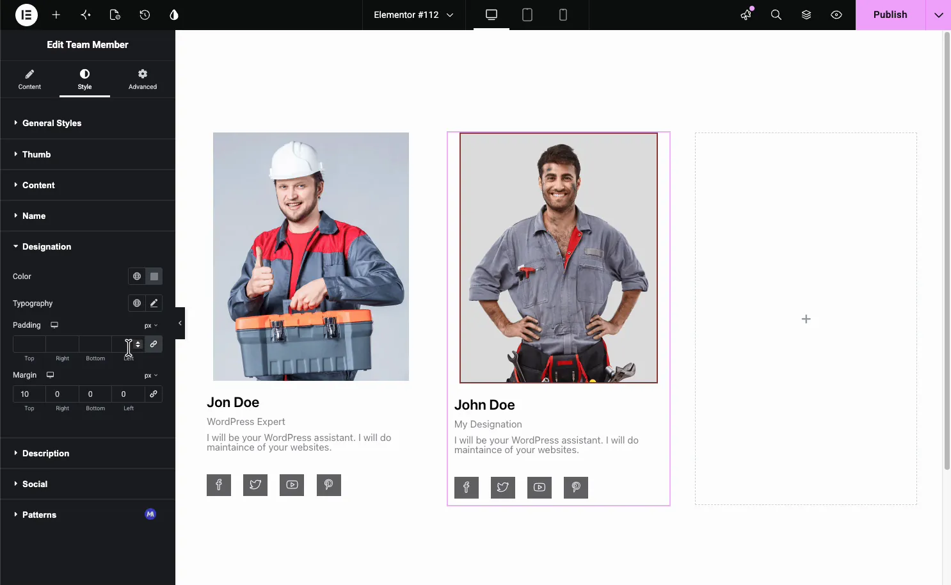The width and height of the screenshot is (951, 585).
Task: Collapse the editor panel with arrow handle
Action: tap(180, 323)
